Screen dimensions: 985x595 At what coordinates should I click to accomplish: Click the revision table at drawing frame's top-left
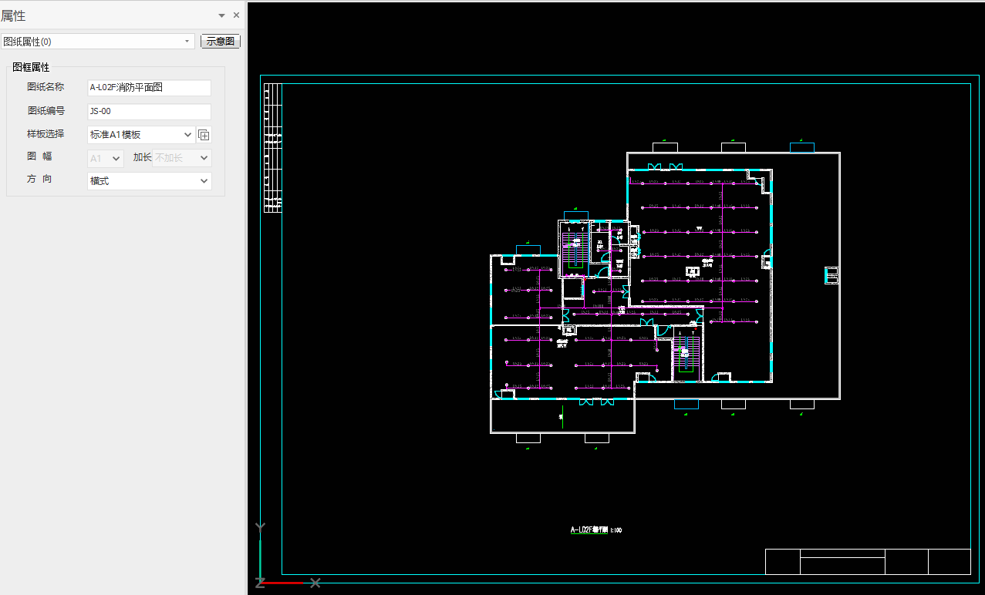click(272, 146)
